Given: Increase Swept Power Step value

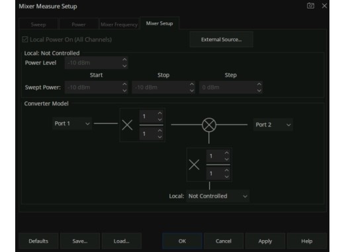Looking at the screenshot, I should click(259, 84).
